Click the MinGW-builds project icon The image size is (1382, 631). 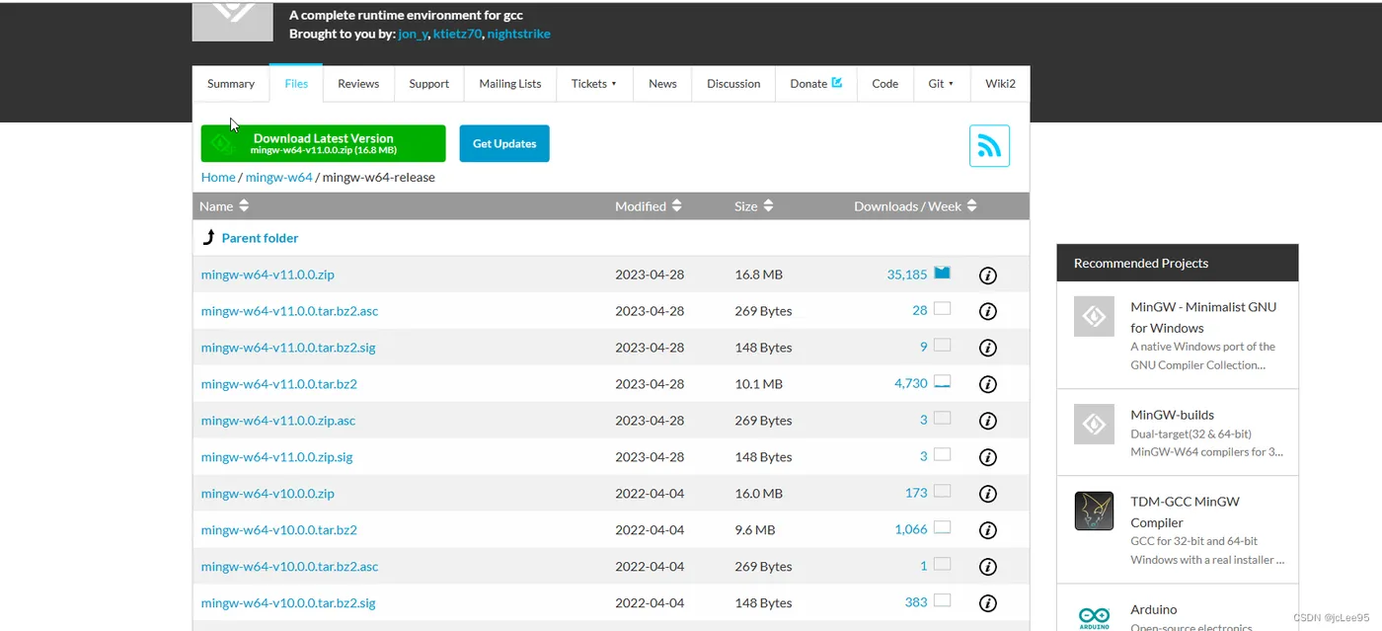tap(1094, 424)
